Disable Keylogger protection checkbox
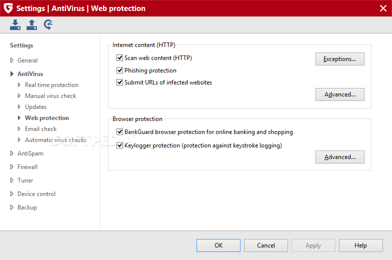 coord(120,145)
